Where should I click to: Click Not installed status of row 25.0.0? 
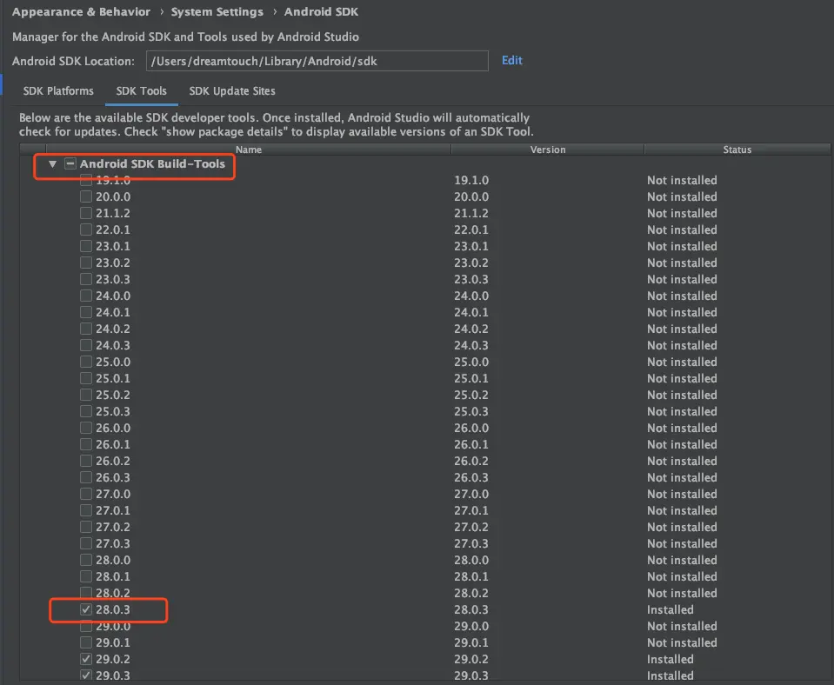pyautogui.click(x=682, y=362)
